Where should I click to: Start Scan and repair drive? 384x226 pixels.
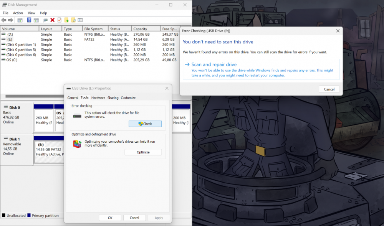click(x=261, y=69)
